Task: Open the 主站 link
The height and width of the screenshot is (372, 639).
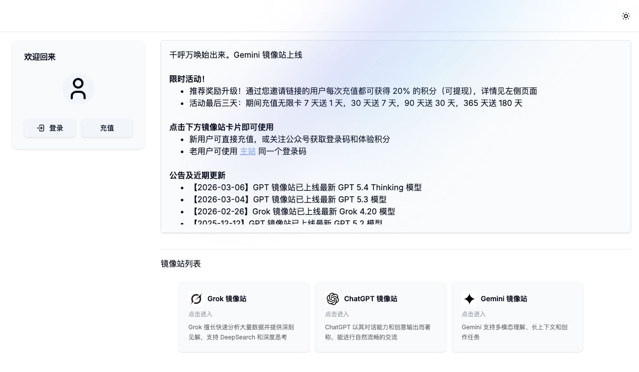Action: (x=248, y=151)
